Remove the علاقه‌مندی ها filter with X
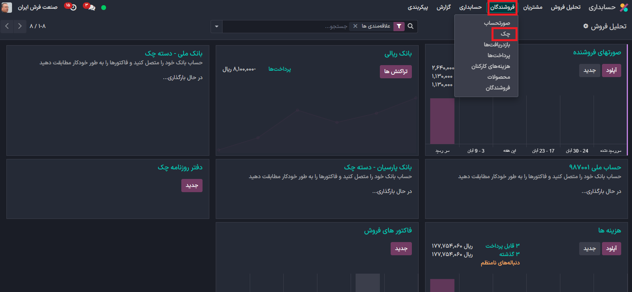This screenshot has width=632, height=292. point(355,26)
